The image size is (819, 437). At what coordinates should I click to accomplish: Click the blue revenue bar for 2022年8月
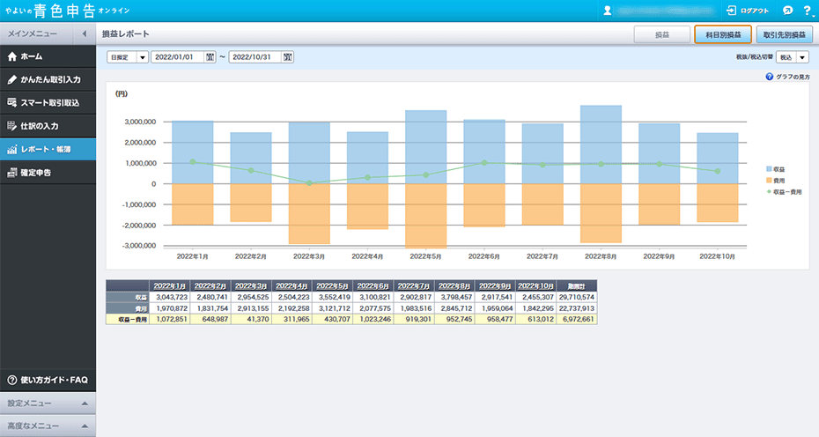point(601,144)
